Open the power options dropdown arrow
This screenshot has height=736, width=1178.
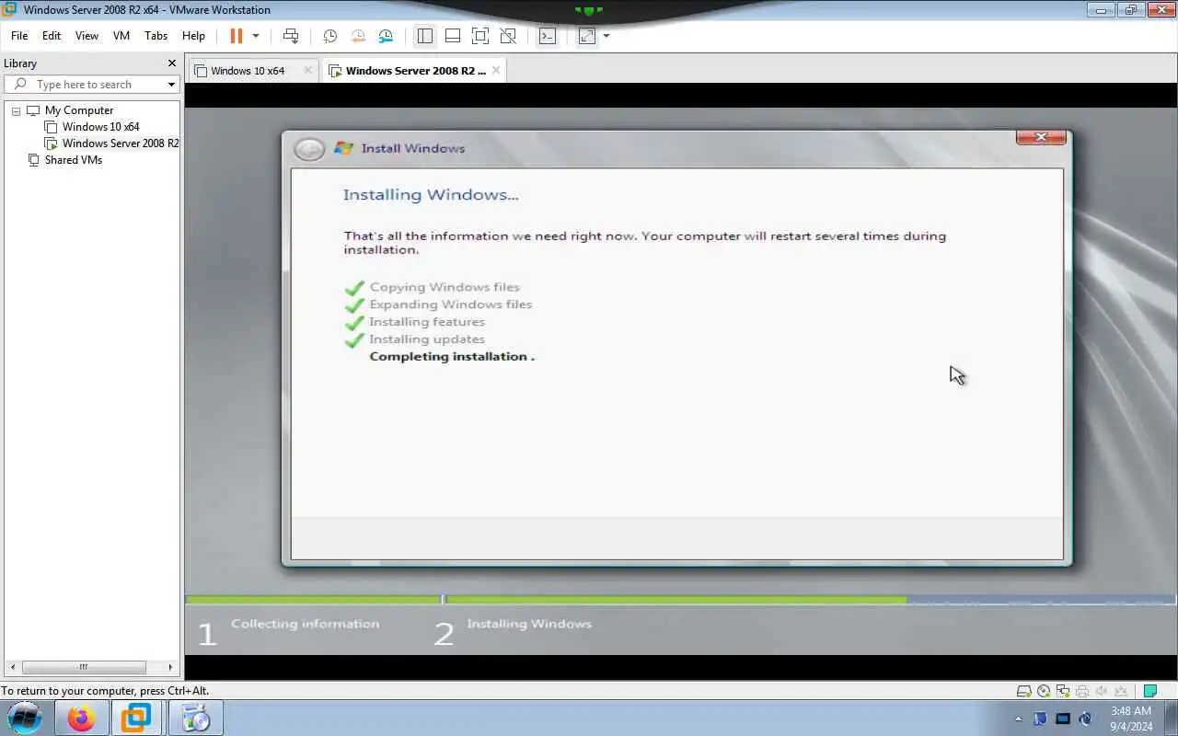[x=256, y=36]
